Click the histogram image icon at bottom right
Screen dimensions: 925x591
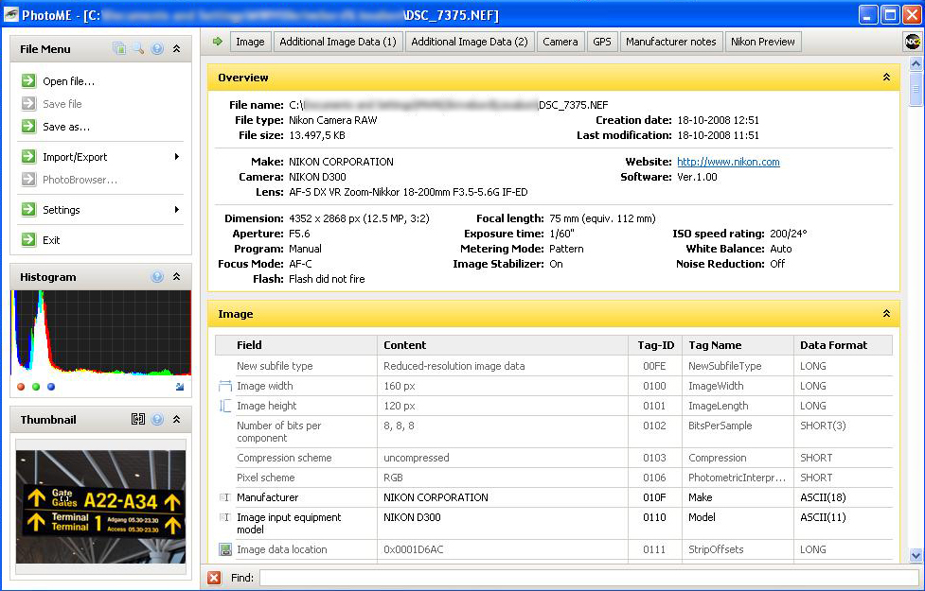pyautogui.click(x=180, y=386)
